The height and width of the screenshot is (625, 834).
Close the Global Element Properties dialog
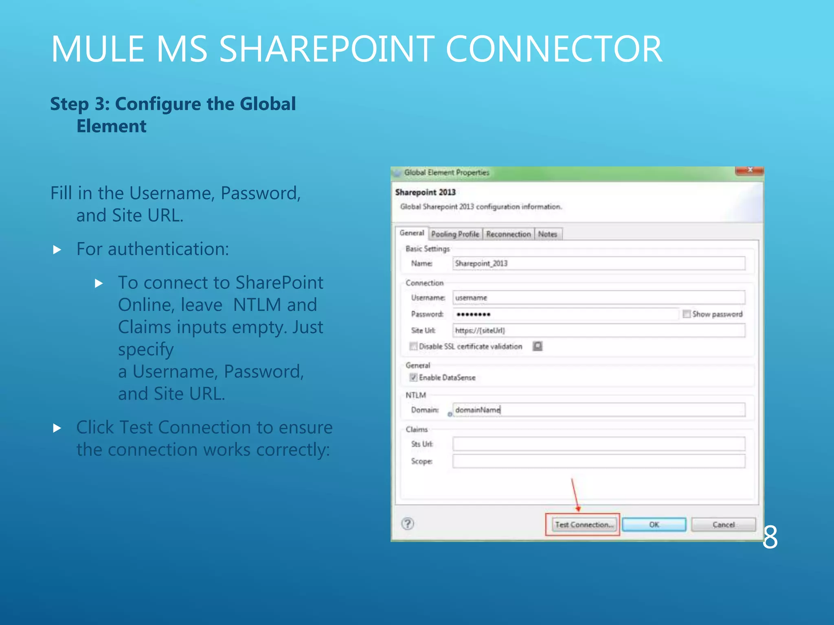[749, 170]
